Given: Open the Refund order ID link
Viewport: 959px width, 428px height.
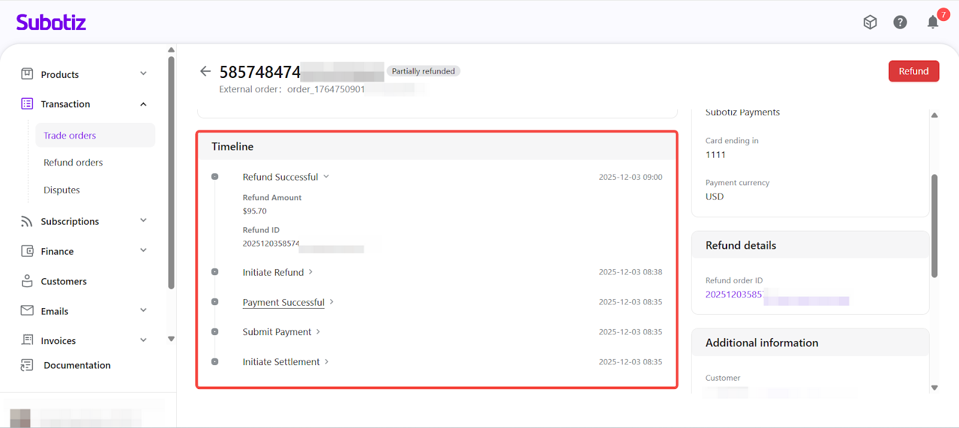Looking at the screenshot, I should coord(734,294).
